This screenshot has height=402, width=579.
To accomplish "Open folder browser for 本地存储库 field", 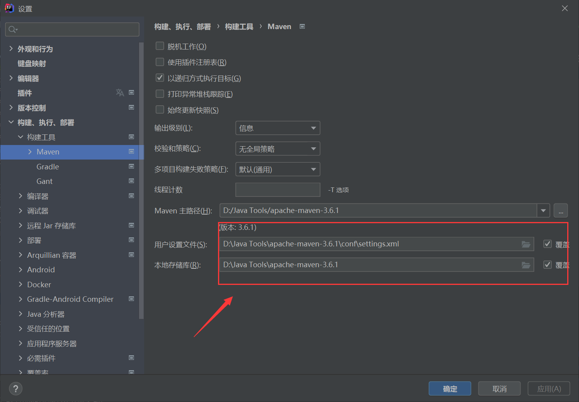I will (x=526, y=264).
